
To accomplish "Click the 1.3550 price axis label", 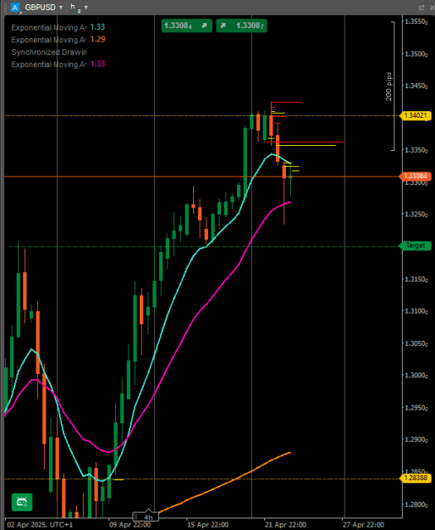I will tap(416, 22).
